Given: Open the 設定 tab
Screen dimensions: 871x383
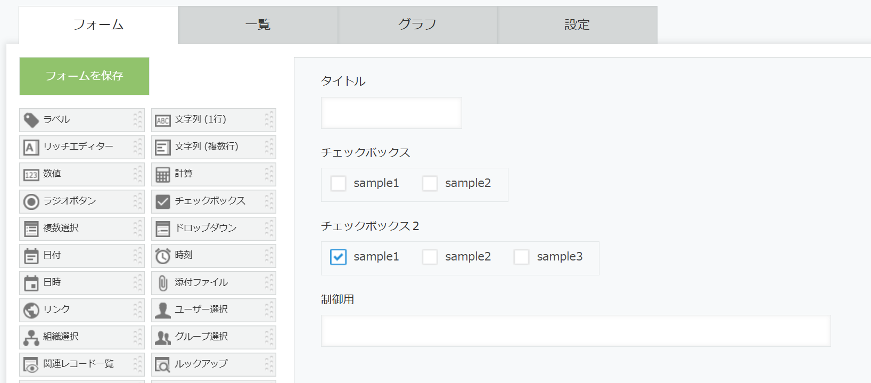Looking at the screenshot, I should (578, 25).
